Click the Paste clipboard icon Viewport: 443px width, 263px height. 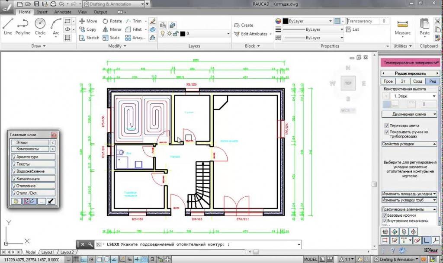point(425,26)
